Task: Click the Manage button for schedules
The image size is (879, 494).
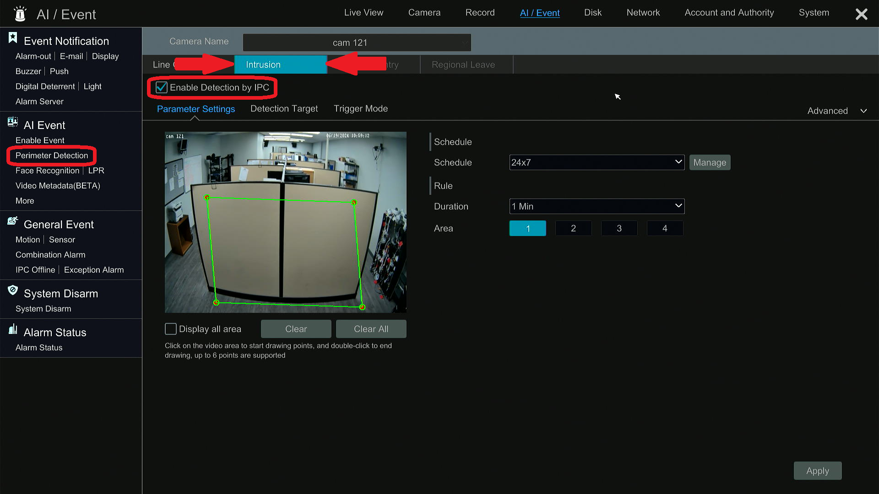Action: 710,162
